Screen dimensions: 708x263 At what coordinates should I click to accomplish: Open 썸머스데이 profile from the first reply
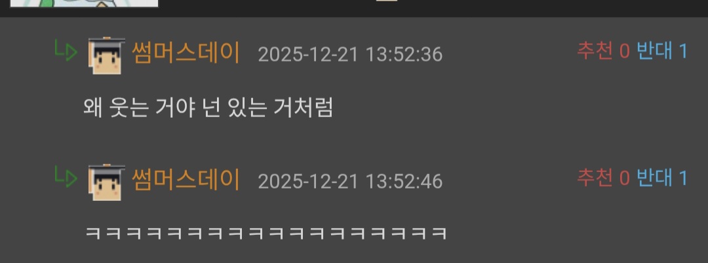pyautogui.click(x=186, y=53)
